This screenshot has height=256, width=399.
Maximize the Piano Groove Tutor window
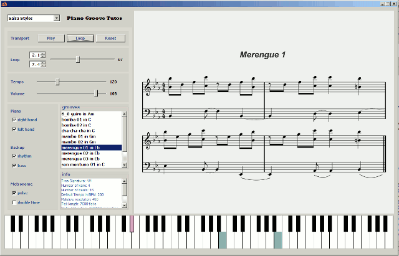point(388,4)
